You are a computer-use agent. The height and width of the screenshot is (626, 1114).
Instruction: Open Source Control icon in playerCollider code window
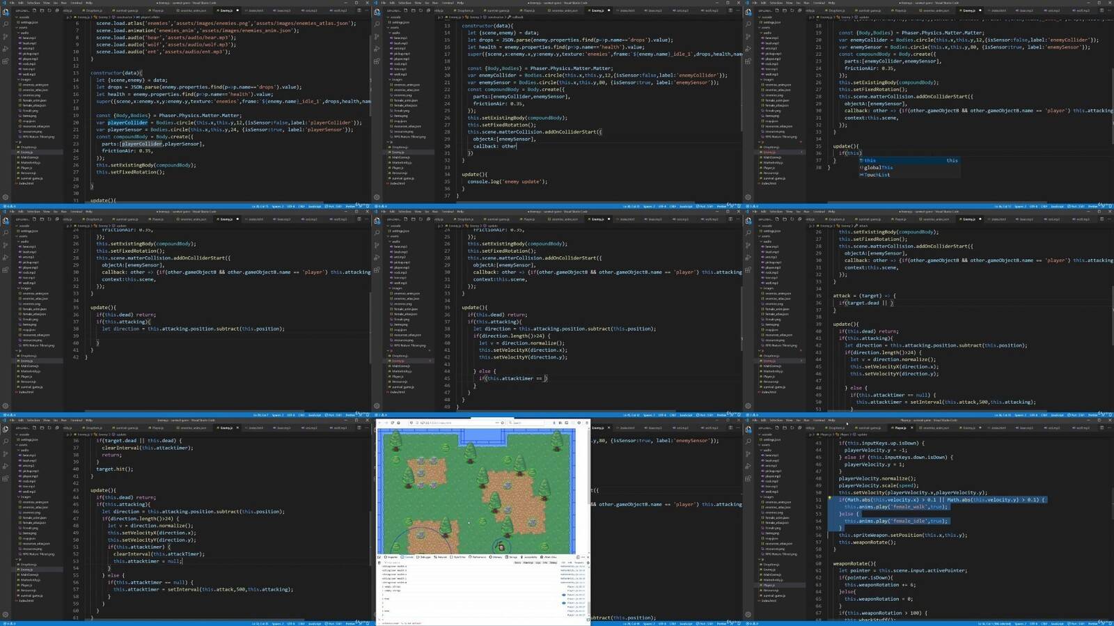point(5,36)
